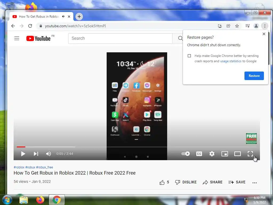
Task: Open the Chrome profile avatar
Action: click(x=256, y=26)
